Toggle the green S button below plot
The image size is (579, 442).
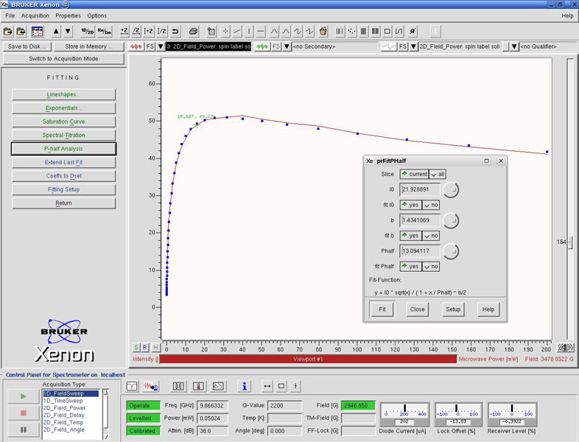136,347
